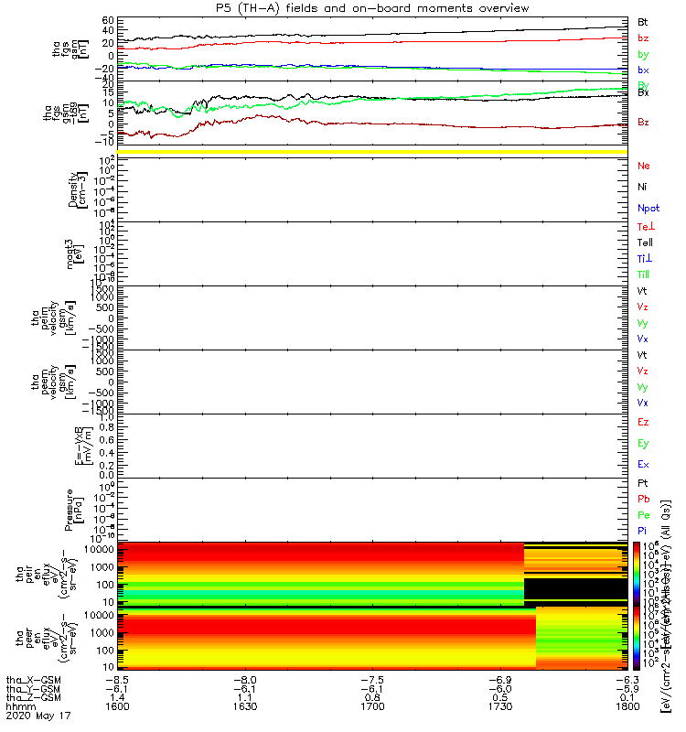Select the blue Npot legend label
686x732 pixels.
point(648,209)
